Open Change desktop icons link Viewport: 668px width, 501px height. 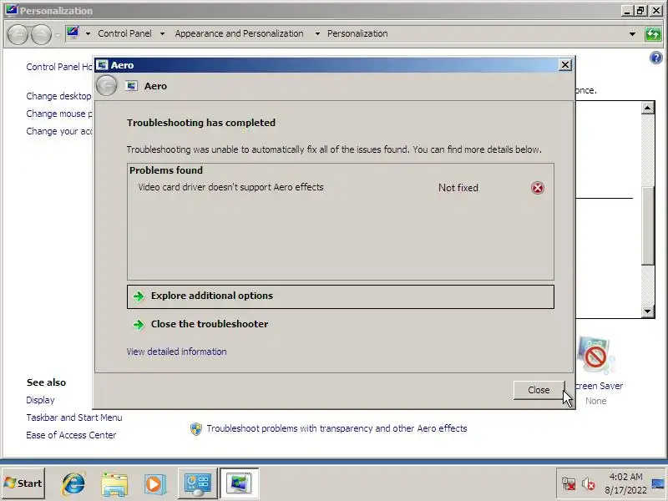58,96
